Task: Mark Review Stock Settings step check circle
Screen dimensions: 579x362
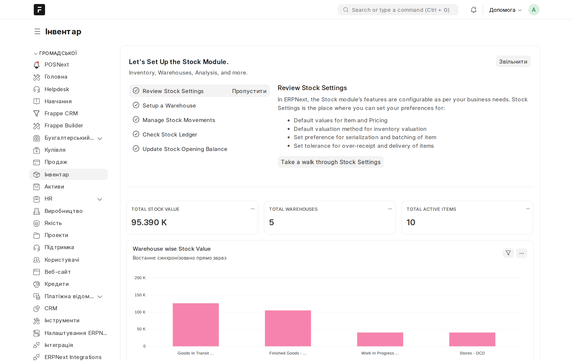Action: click(x=136, y=91)
